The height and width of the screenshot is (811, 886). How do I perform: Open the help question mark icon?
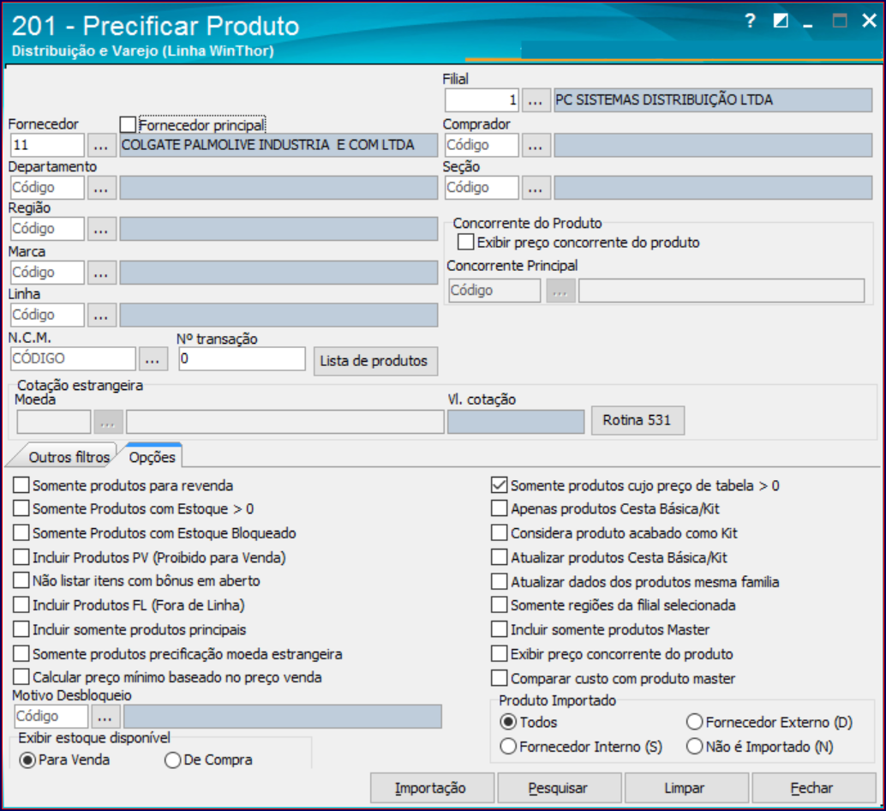(750, 21)
